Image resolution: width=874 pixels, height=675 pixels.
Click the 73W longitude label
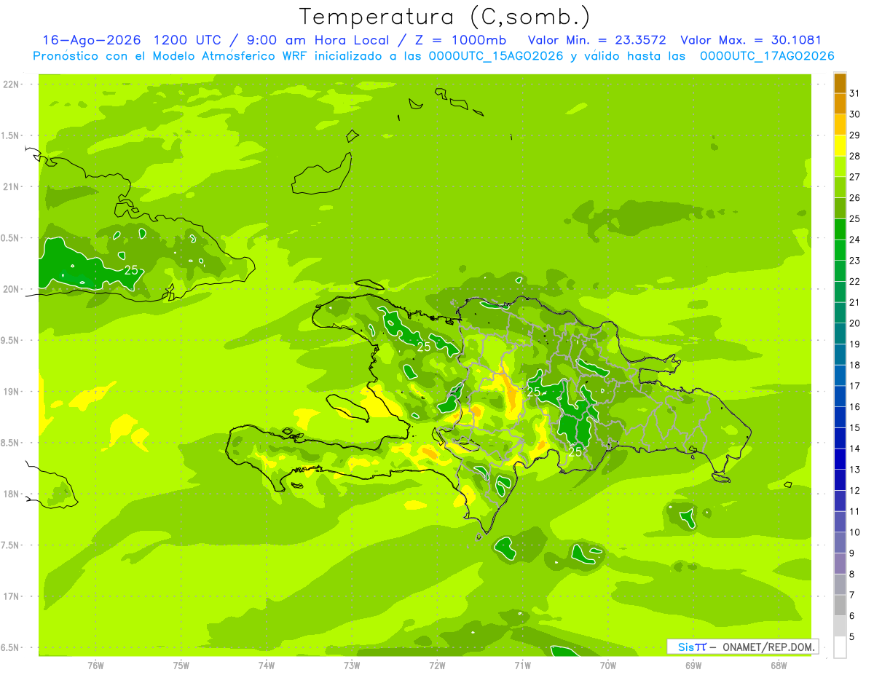coord(352,665)
